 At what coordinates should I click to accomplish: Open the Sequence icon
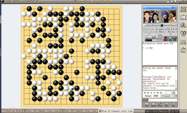coord(153,105)
